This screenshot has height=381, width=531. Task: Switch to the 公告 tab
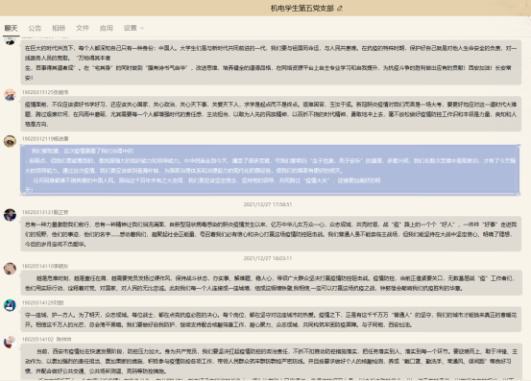tap(35, 28)
